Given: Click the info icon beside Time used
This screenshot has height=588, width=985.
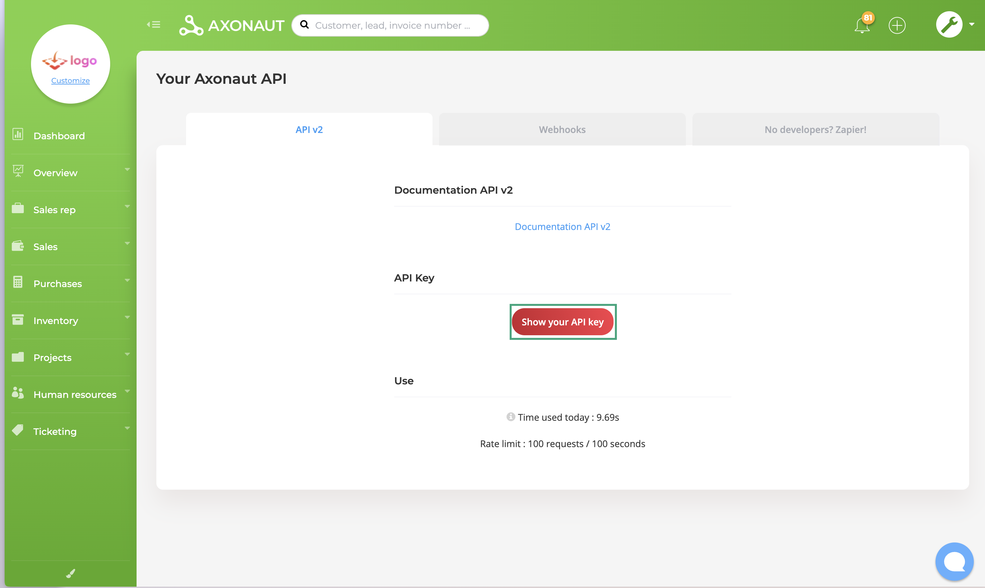Looking at the screenshot, I should tap(511, 417).
